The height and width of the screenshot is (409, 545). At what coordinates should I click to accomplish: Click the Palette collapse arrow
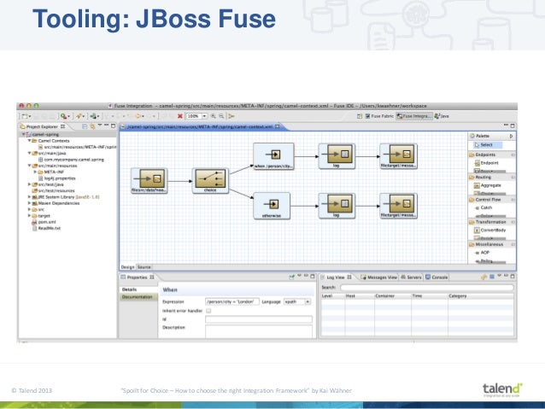(512, 136)
